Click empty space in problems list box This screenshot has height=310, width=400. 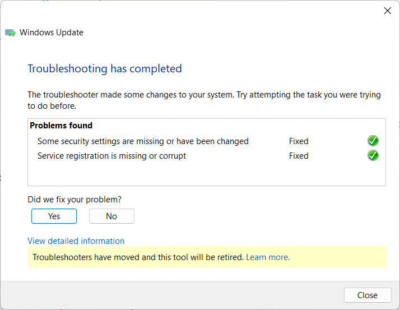pos(207,174)
